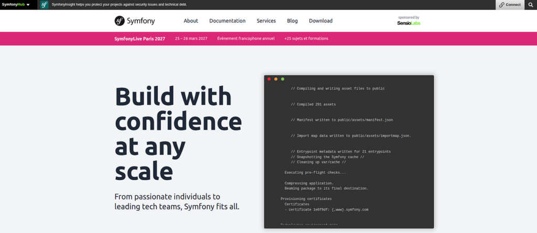Image resolution: width=537 pixels, height=233 pixels.
Task: Click '+25 sujets et formations' text
Action: point(306,38)
